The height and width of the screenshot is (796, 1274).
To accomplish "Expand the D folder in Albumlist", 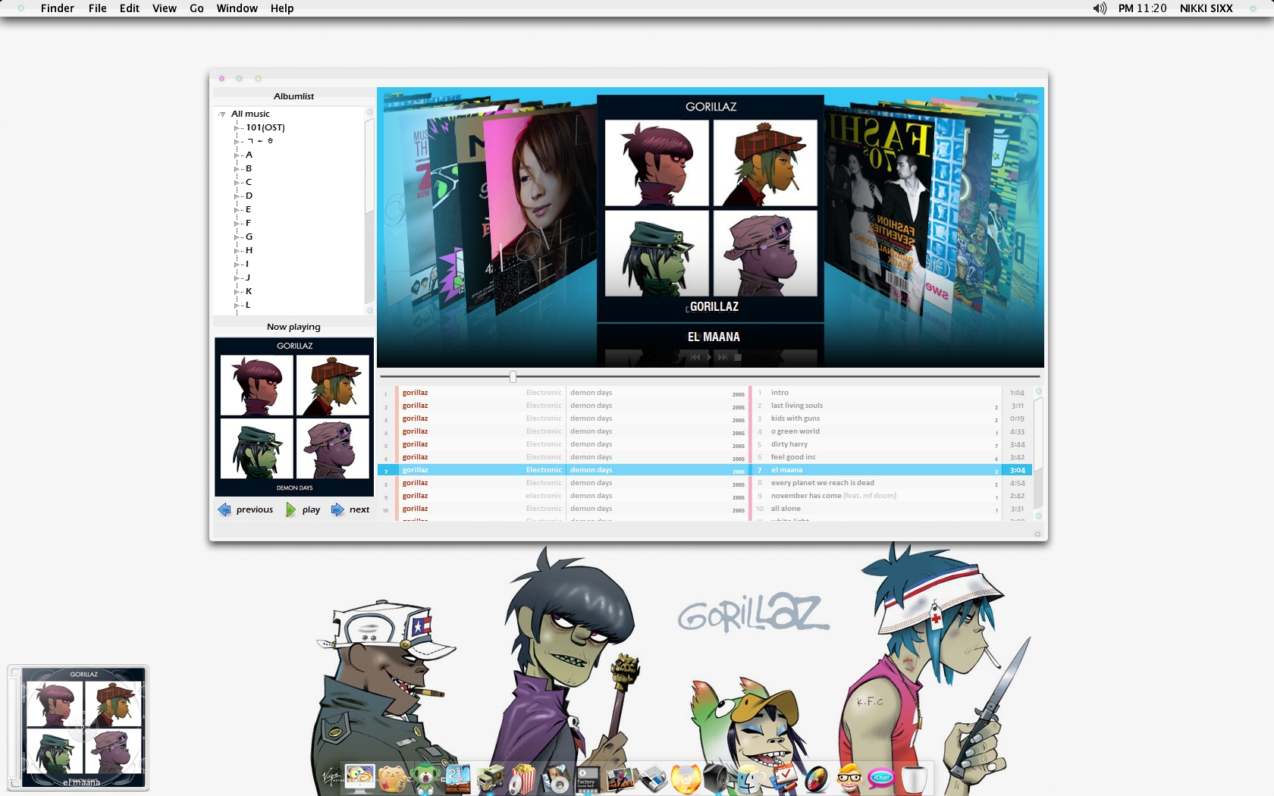I will 237,196.
